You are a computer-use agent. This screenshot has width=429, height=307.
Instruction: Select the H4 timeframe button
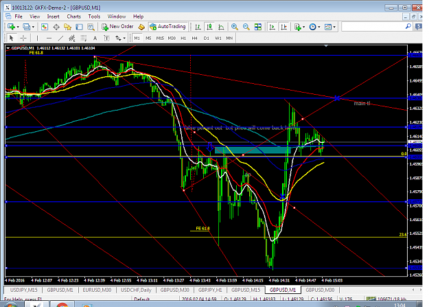point(194,38)
